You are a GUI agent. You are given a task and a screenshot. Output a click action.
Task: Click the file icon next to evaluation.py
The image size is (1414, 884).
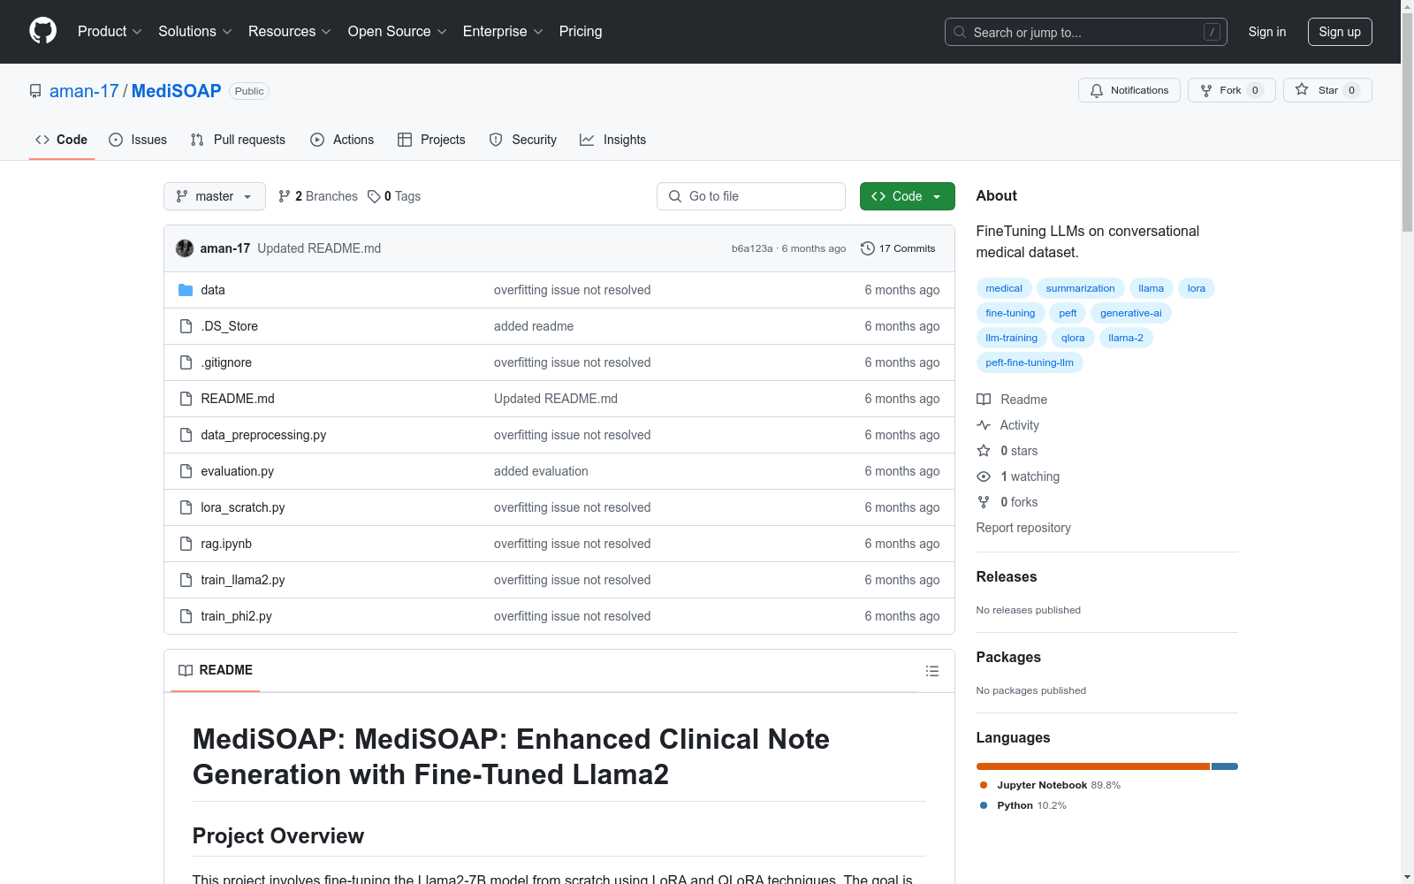[186, 471]
